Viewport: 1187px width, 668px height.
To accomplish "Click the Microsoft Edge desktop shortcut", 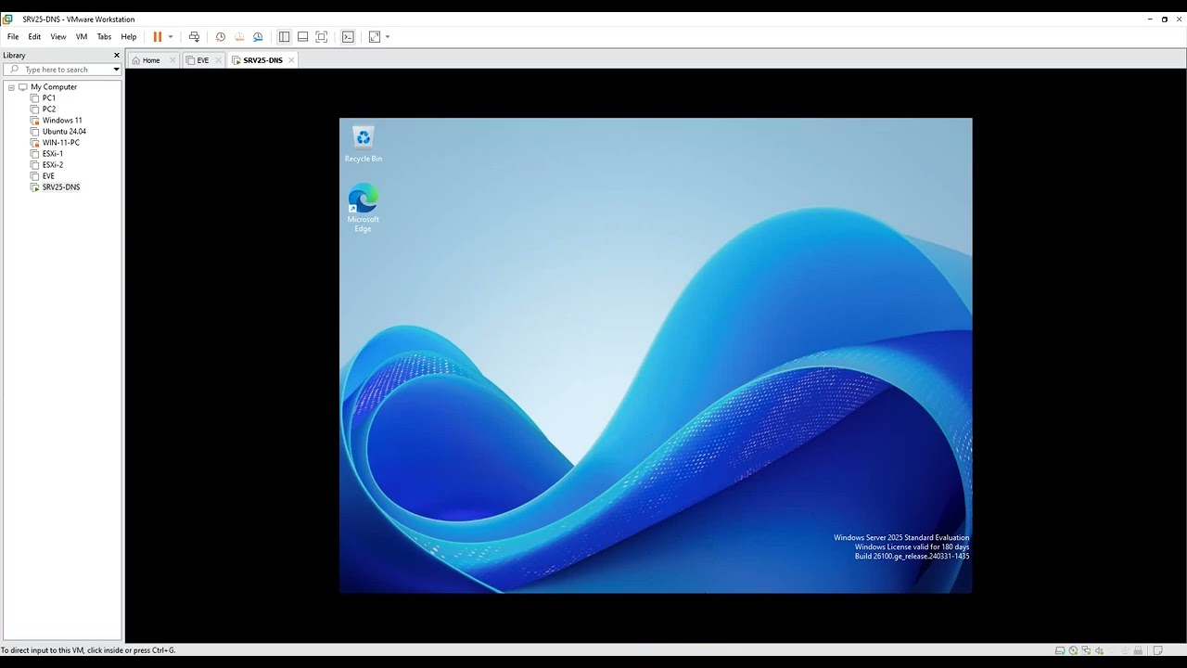I will pos(363,209).
